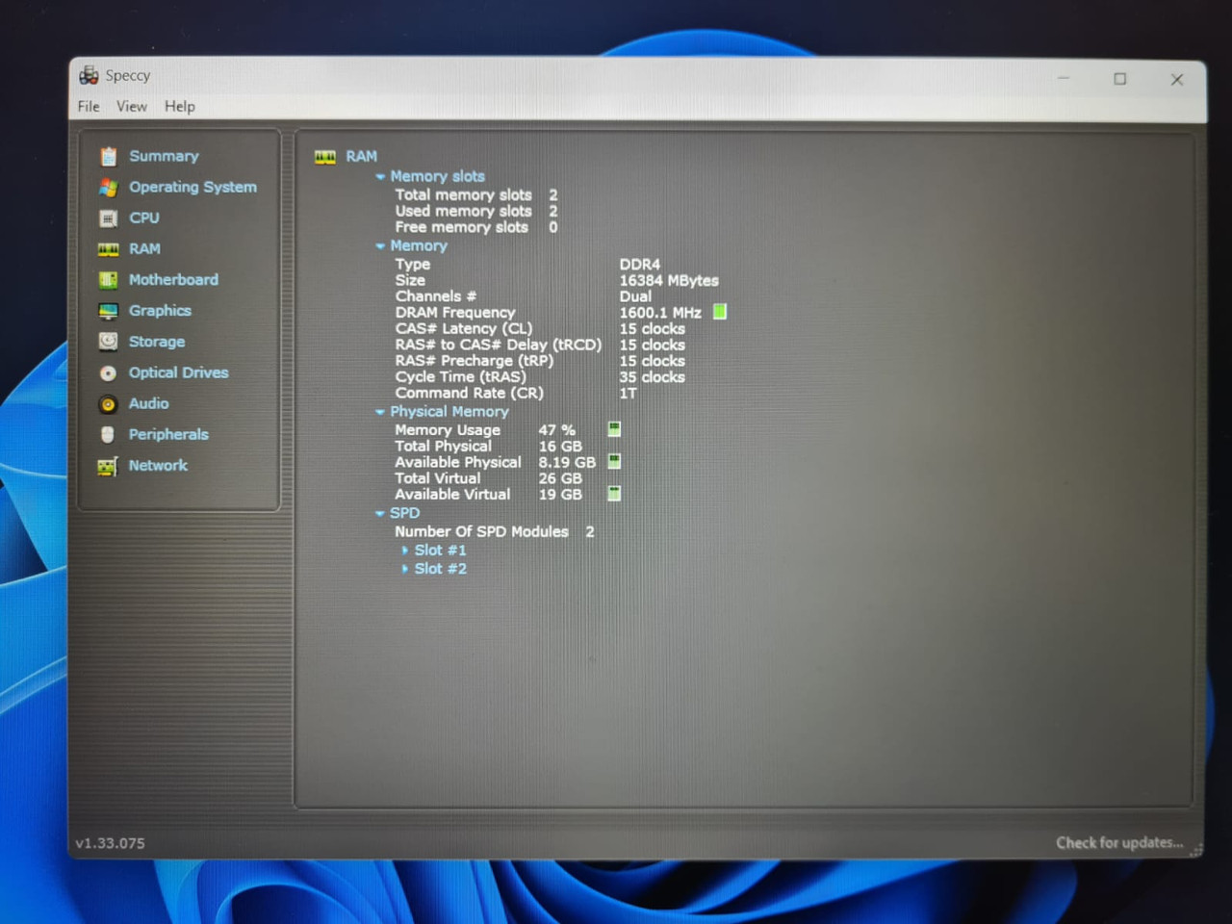Maximize the Speccy window
Screen dimensions: 1232x924
point(1119,79)
